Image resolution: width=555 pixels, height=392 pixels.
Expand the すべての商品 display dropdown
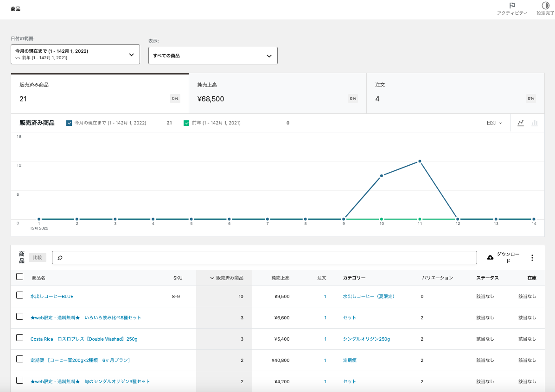pyautogui.click(x=213, y=56)
